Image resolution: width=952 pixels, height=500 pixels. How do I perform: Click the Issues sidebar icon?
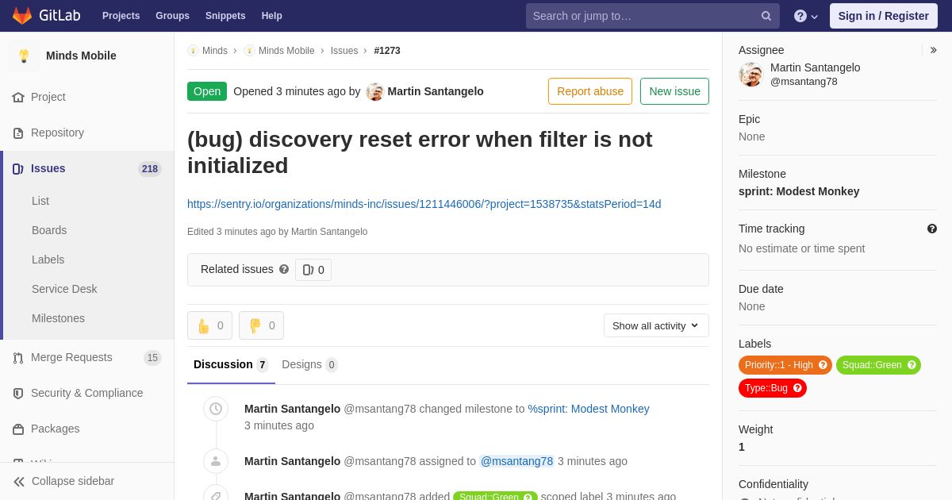18,168
